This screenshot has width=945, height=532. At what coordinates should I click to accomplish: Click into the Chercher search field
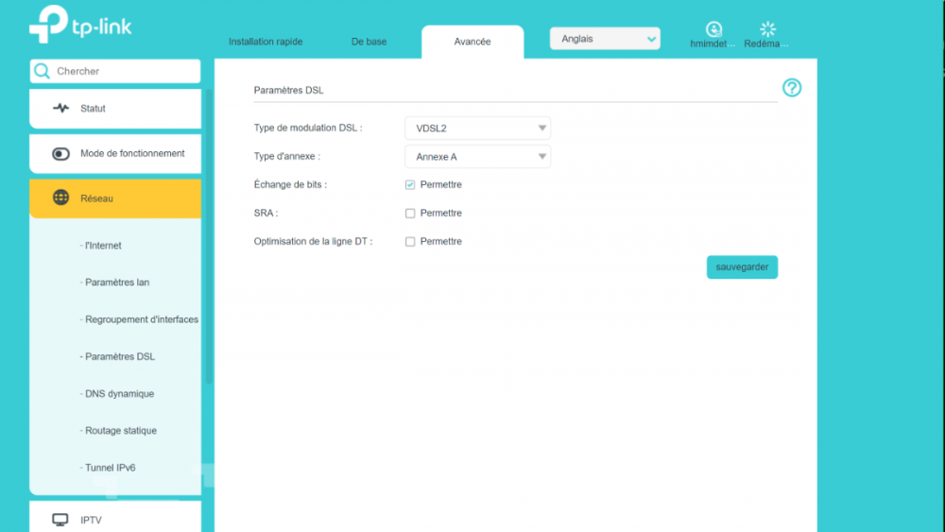point(123,71)
